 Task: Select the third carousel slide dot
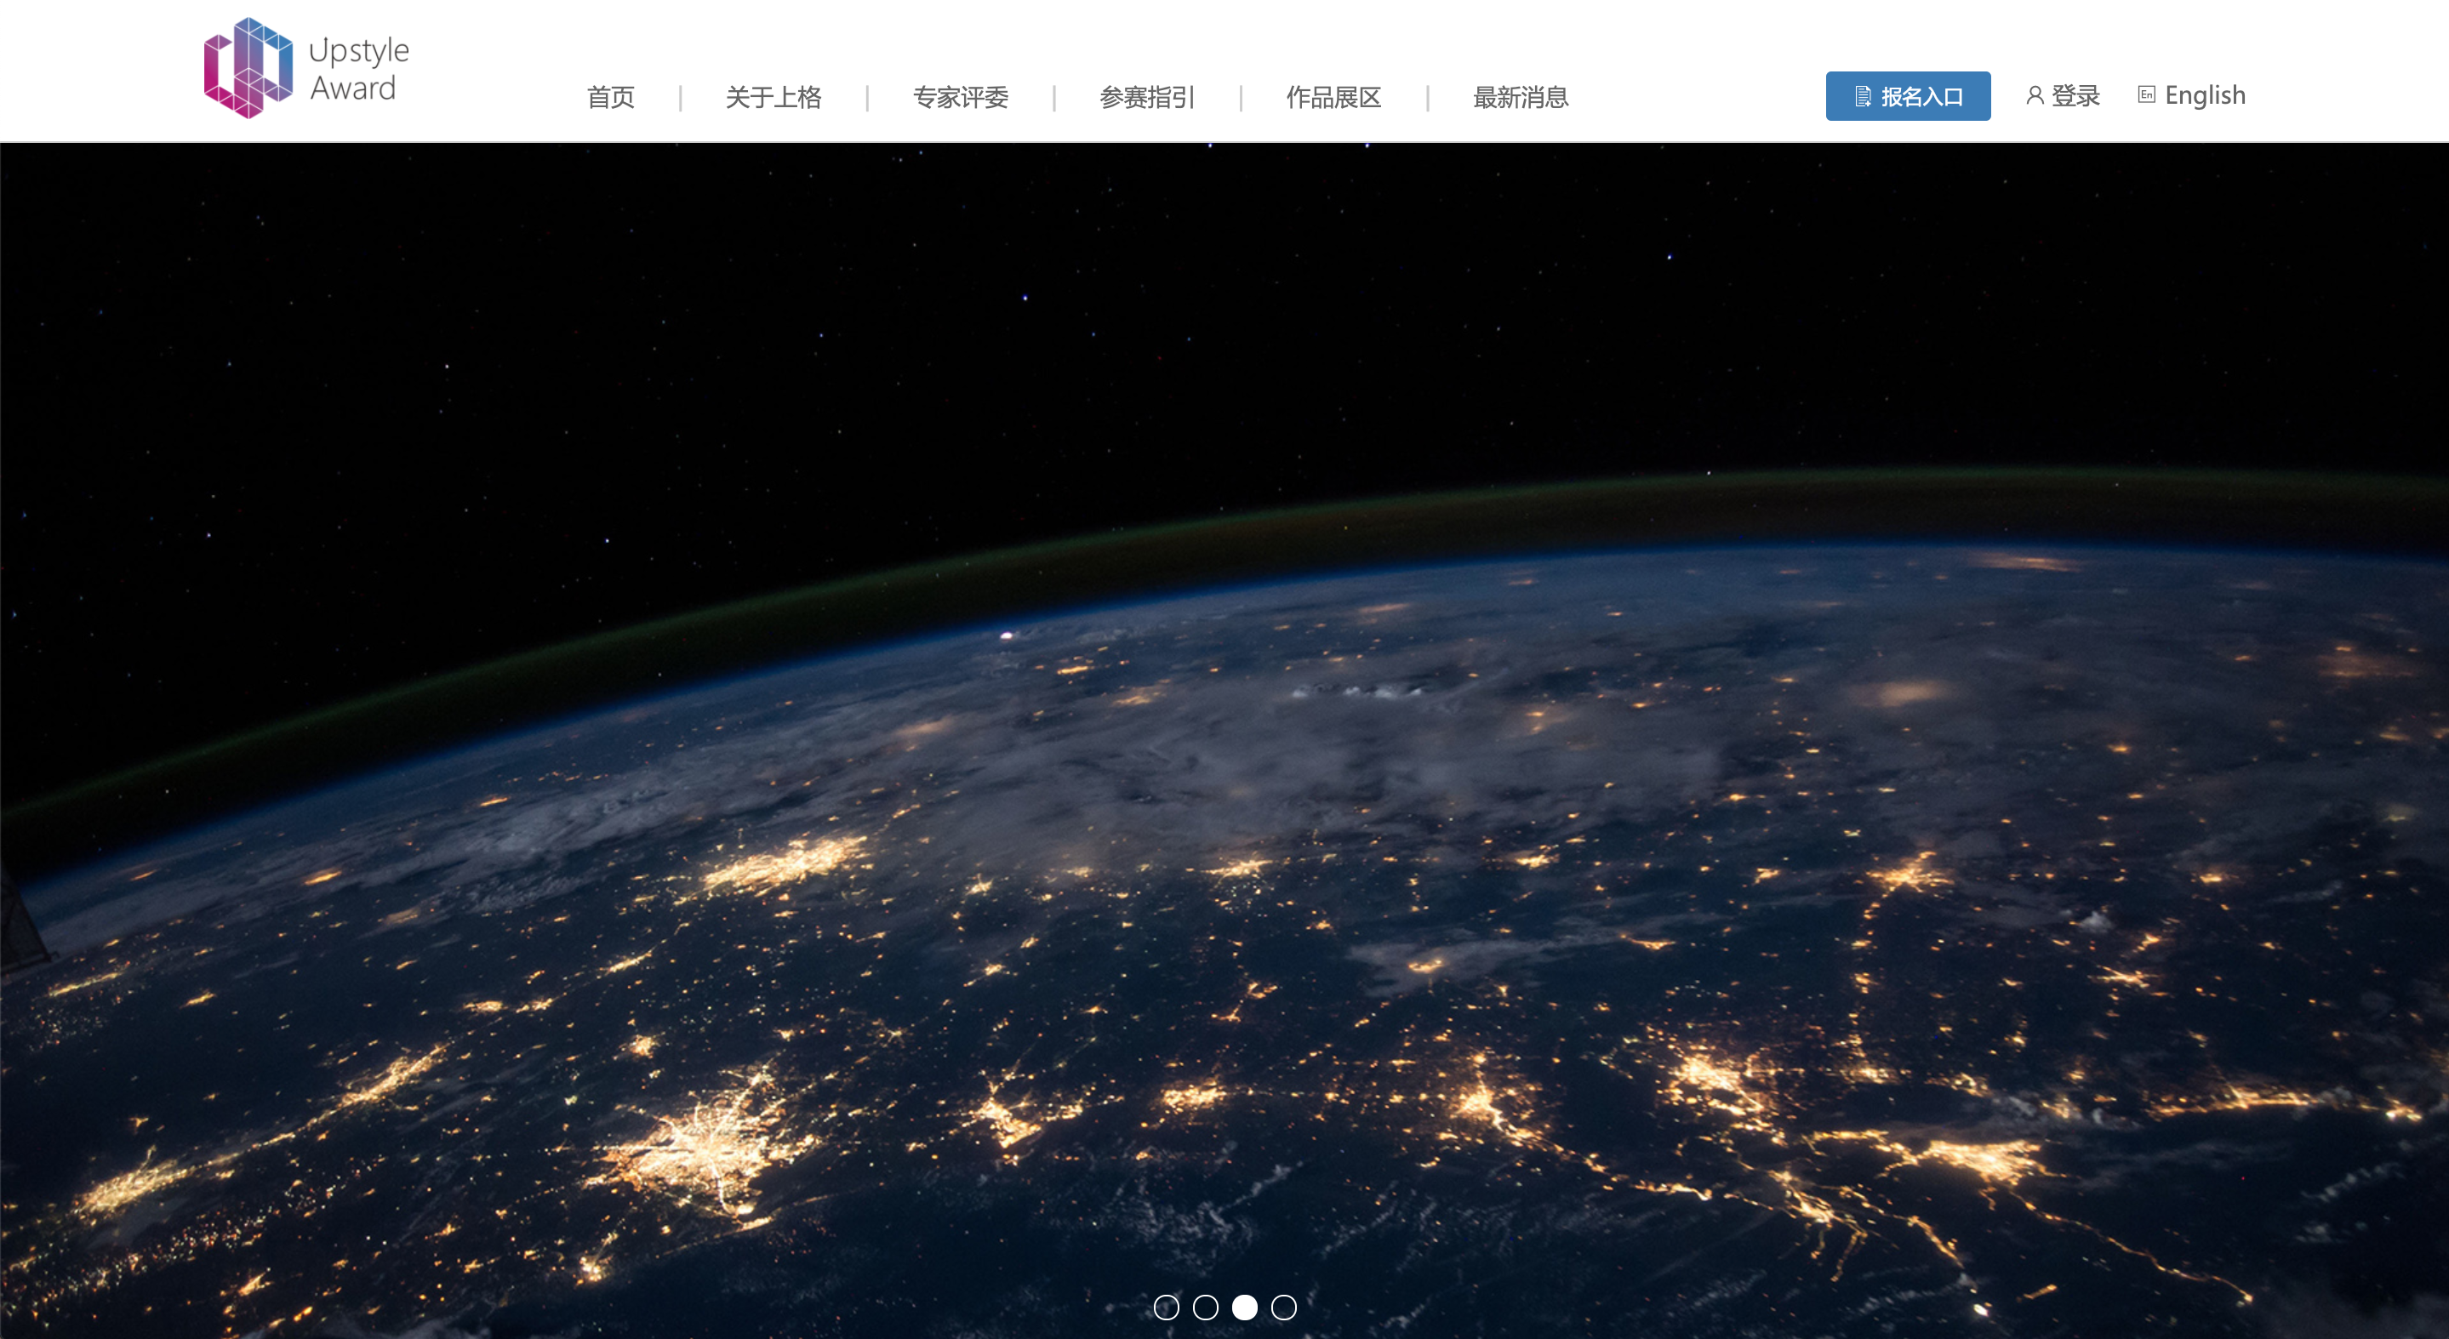[1244, 1308]
